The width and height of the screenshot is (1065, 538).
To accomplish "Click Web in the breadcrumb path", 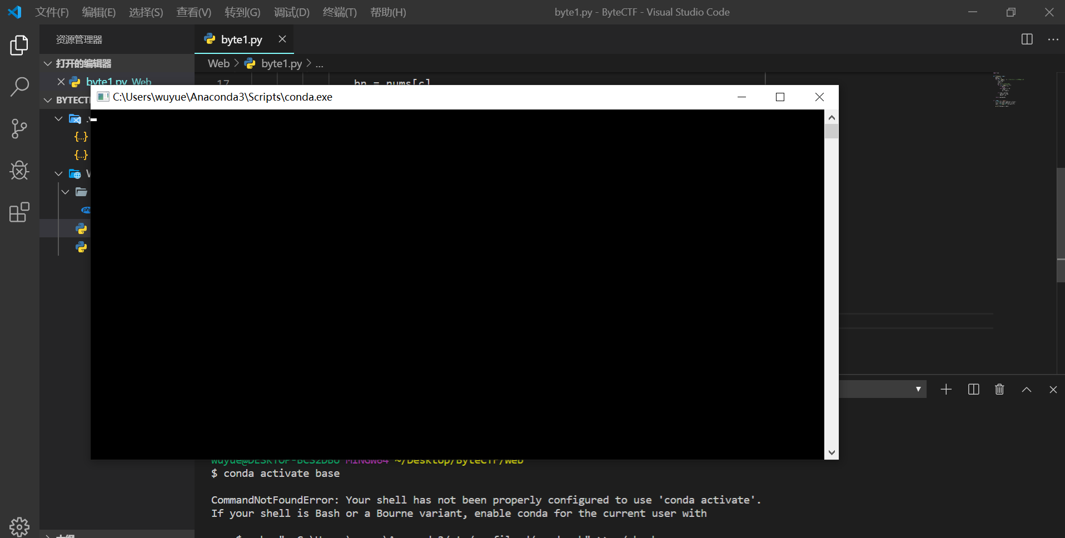I will 218,63.
